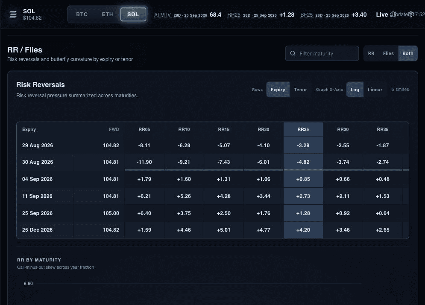Click the RR30 column header
425x305 pixels.
tap(343, 129)
